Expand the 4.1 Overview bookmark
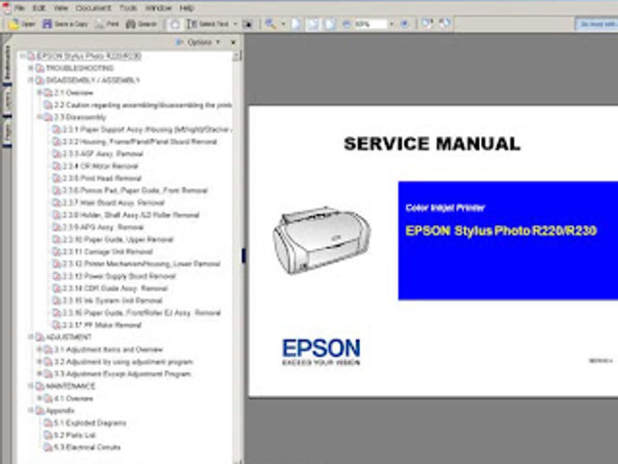 pos(39,399)
